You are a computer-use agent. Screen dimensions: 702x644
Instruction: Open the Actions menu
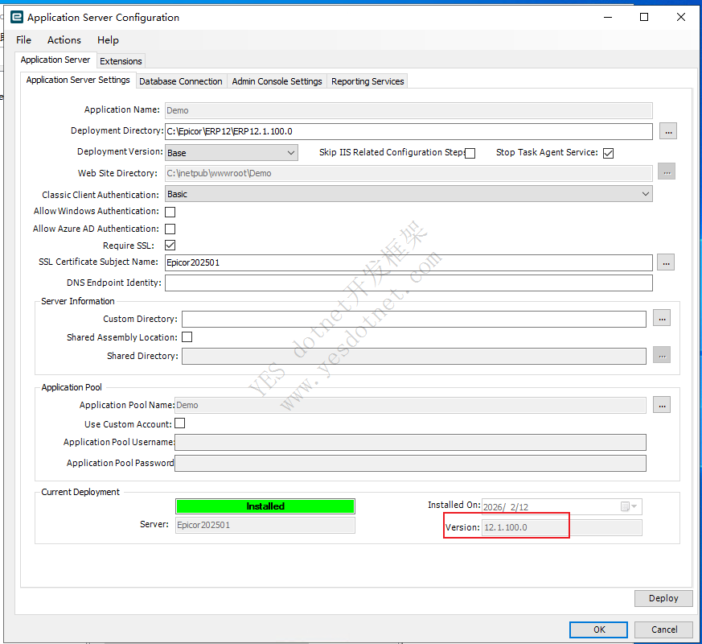(64, 40)
